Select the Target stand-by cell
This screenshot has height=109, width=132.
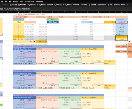click(121, 46)
